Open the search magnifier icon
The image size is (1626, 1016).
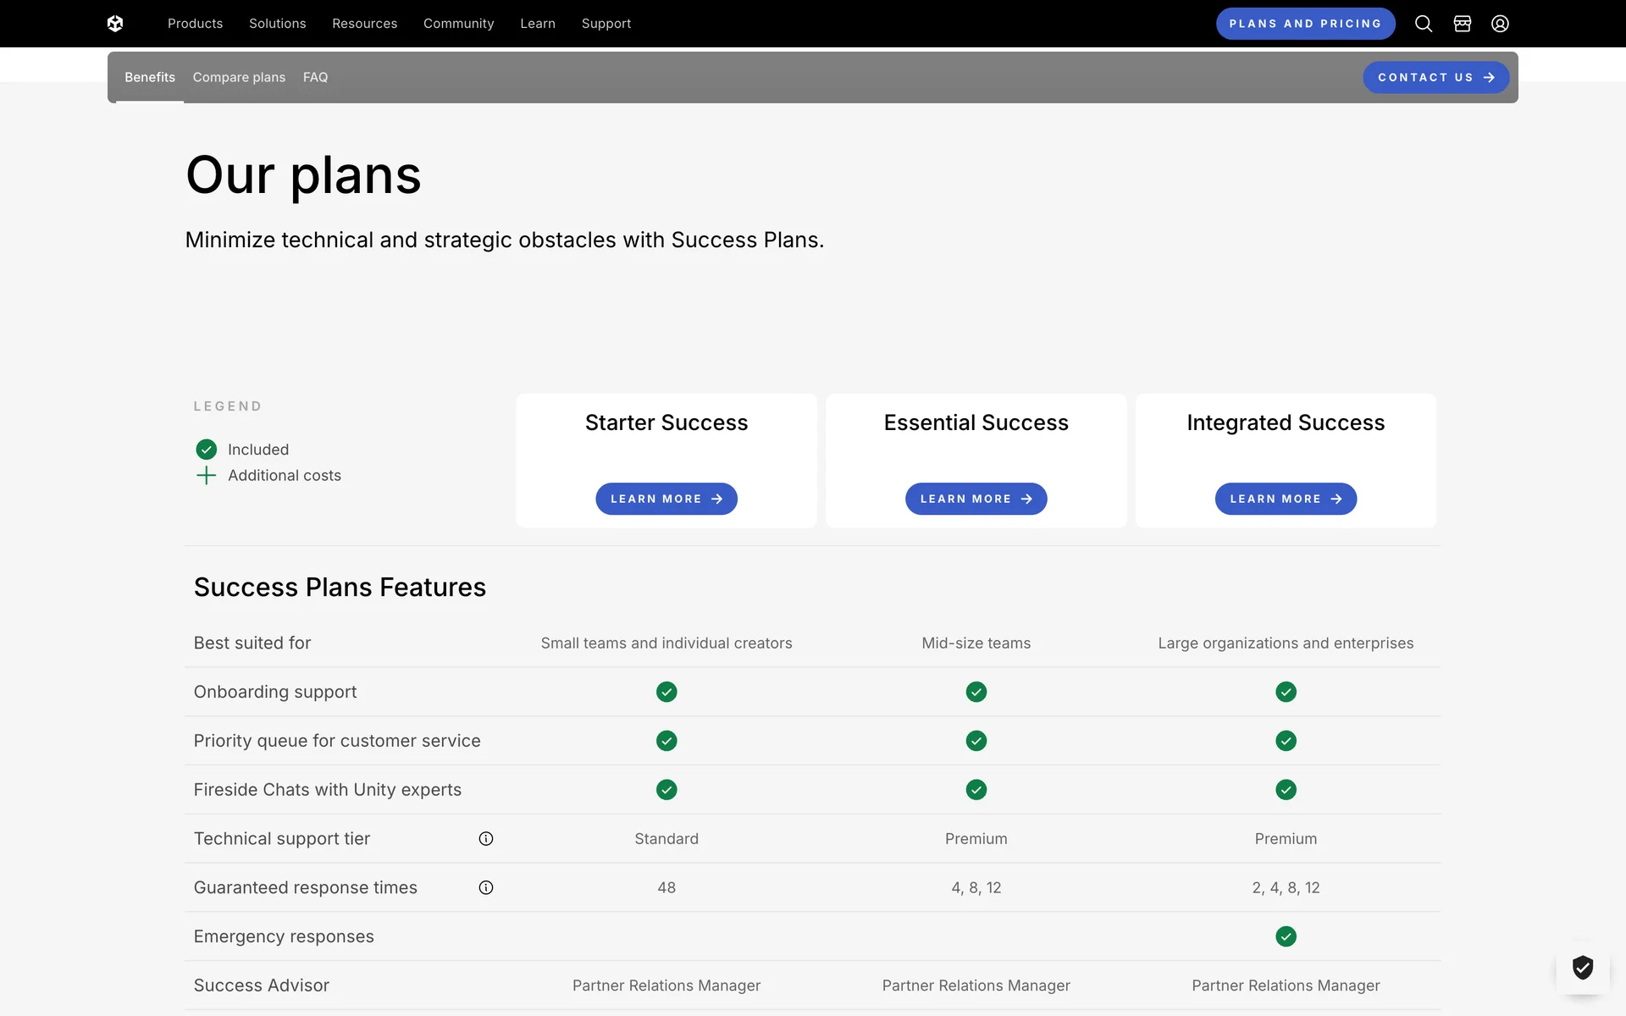[1424, 24]
